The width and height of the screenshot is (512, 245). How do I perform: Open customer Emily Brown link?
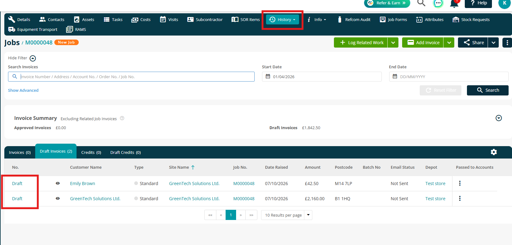coord(82,184)
